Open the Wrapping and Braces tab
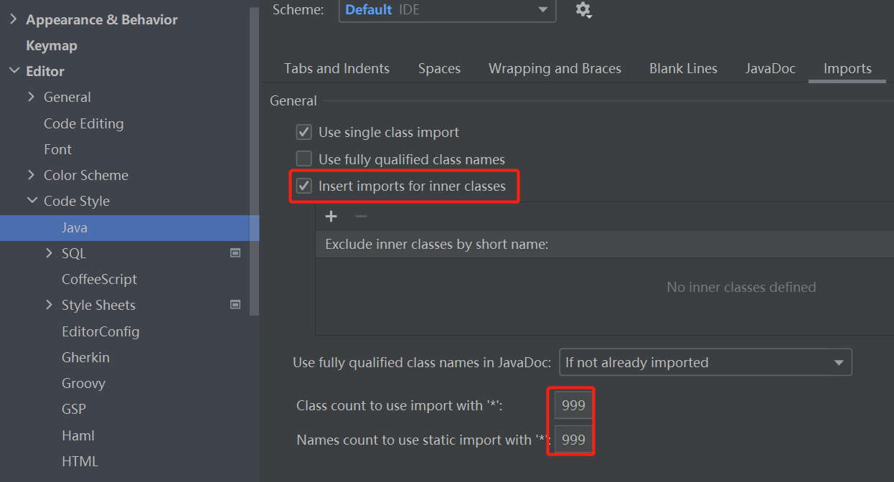The width and height of the screenshot is (894, 482). click(555, 68)
